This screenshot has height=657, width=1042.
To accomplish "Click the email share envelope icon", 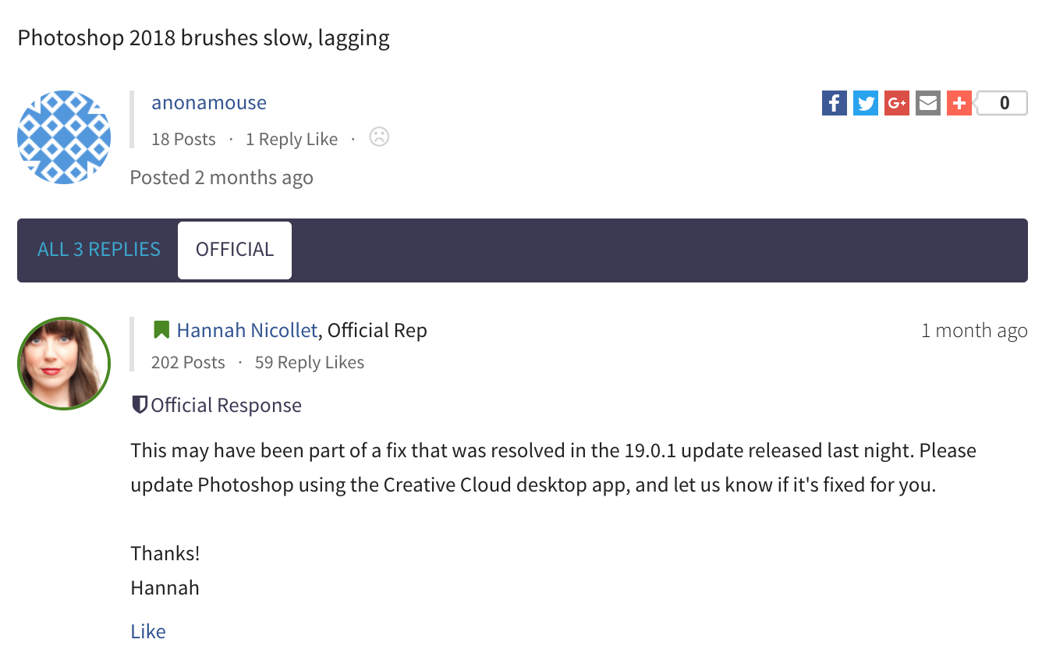I will [927, 103].
